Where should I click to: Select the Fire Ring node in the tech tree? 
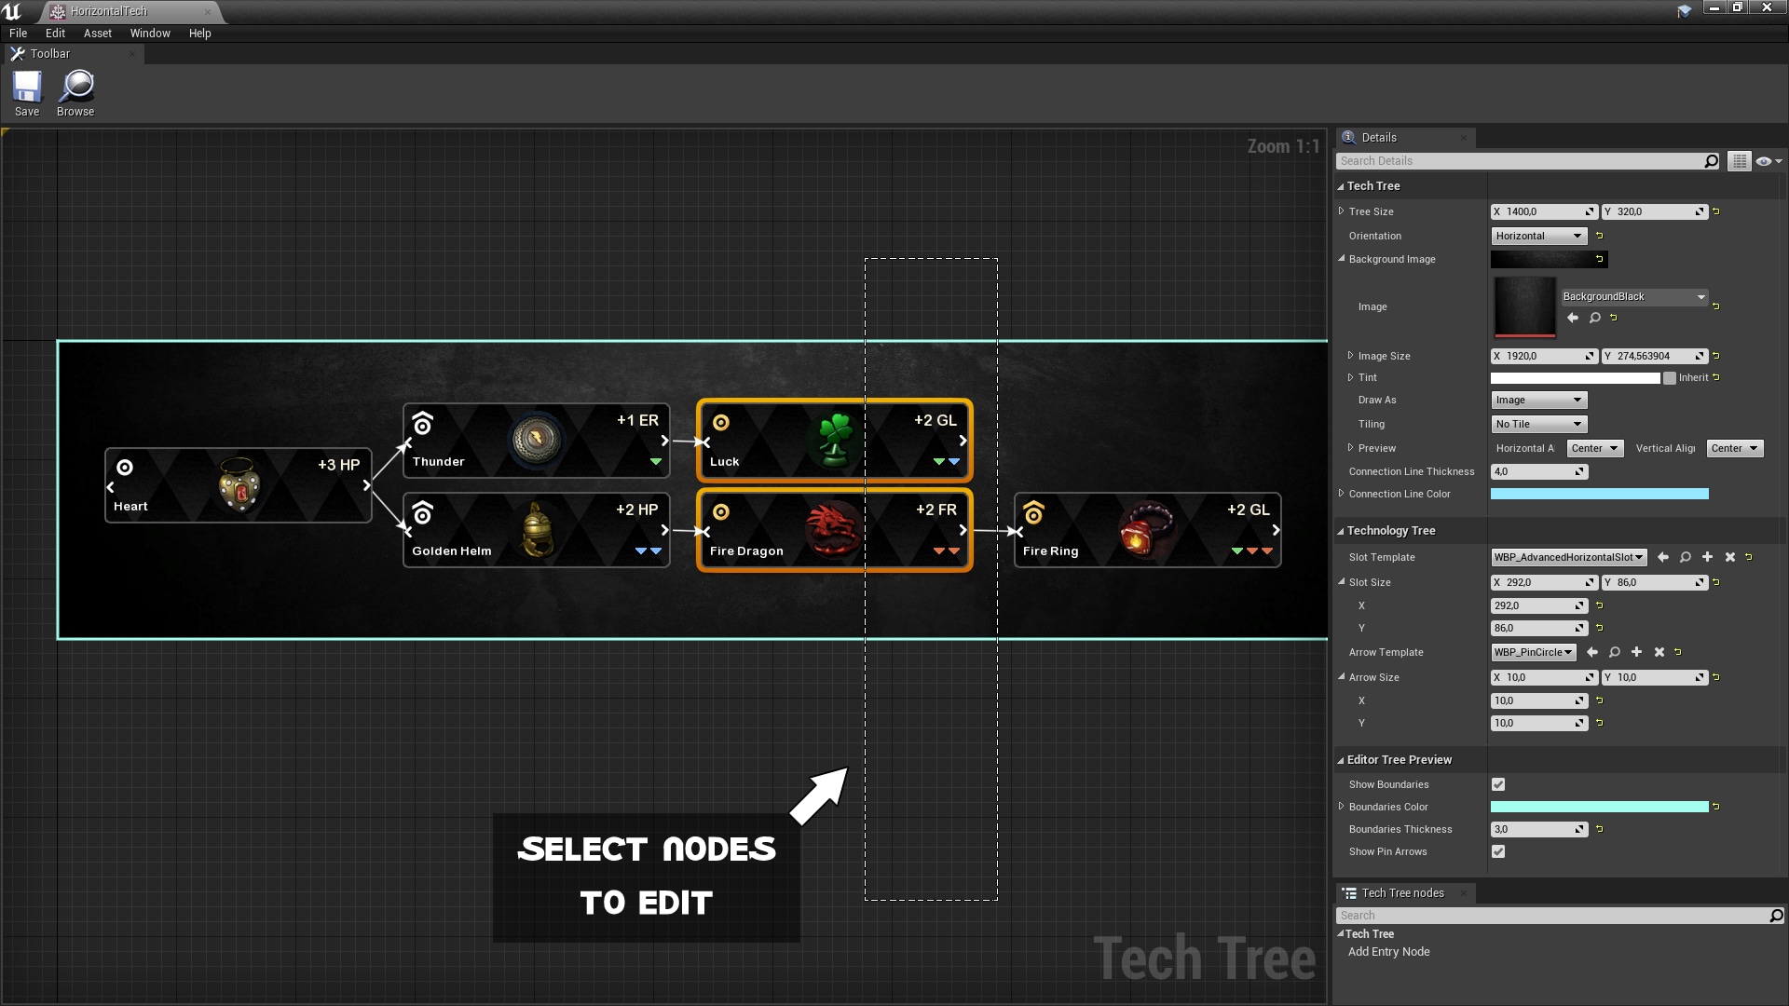point(1146,529)
